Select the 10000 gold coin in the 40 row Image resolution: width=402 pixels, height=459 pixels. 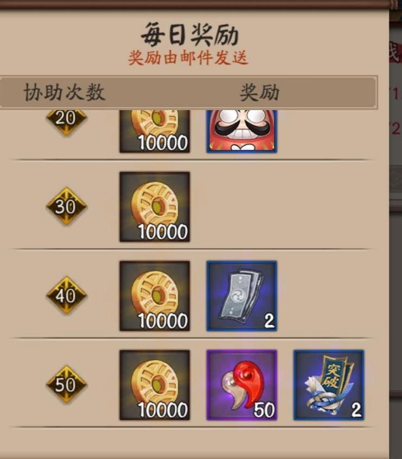(x=155, y=296)
